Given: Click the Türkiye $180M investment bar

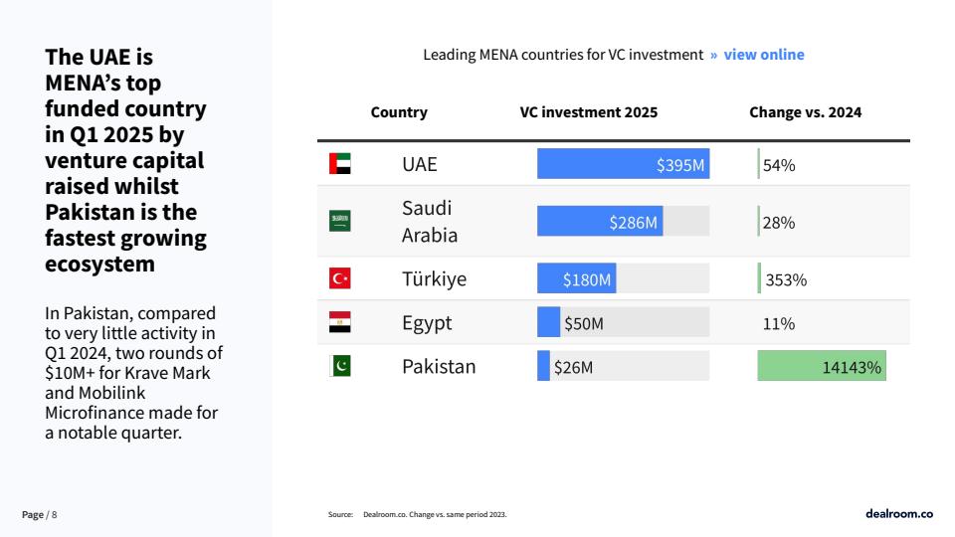Looking at the screenshot, I should [576, 278].
